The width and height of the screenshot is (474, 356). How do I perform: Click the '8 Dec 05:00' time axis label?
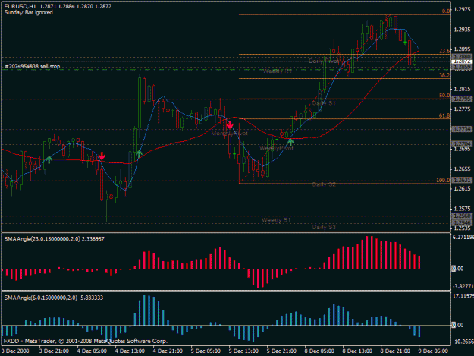tap(319, 351)
